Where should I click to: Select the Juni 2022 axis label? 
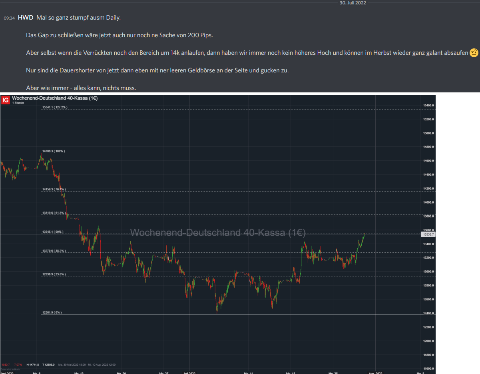7,372
